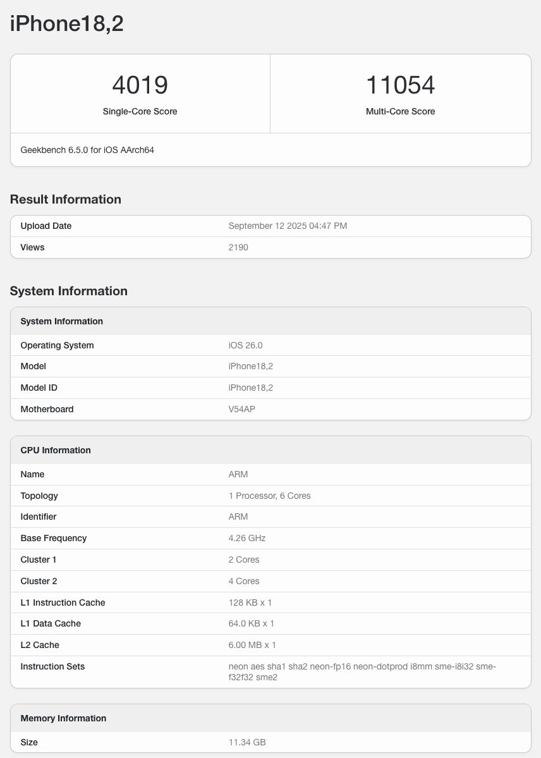Click the upload date September 12 2025 value
The height and width of the screenshot is (758, 541).
pyautogui.click(x=288, y=226)
